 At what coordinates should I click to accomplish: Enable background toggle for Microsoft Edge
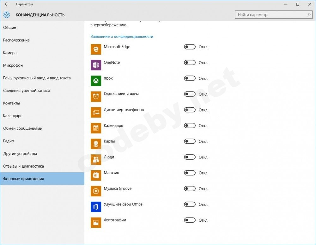[x=190, y=47]
